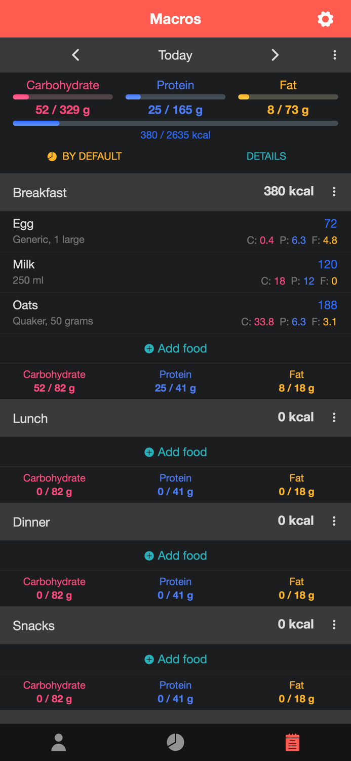Navigate to the previous day with left arrow
This screenshot has height=761, width=351.
point(75,55)
